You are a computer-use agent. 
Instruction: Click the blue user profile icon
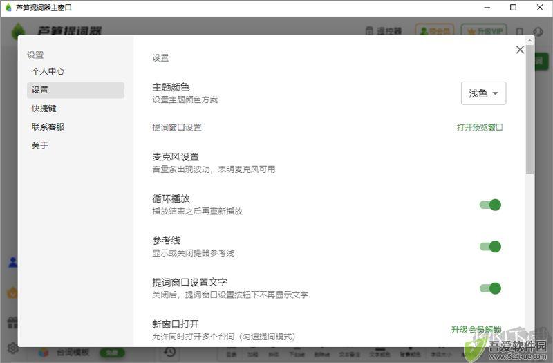(x=13, y=262)
